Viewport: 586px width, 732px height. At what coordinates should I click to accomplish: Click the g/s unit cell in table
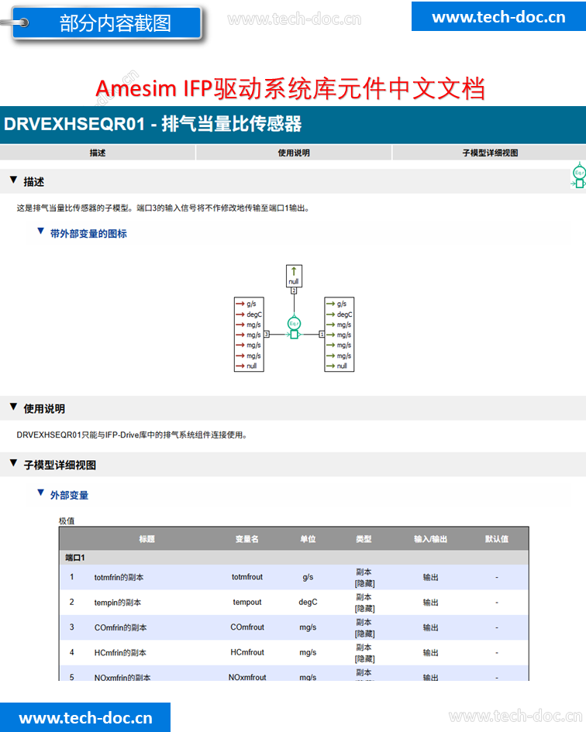point(308,577)
